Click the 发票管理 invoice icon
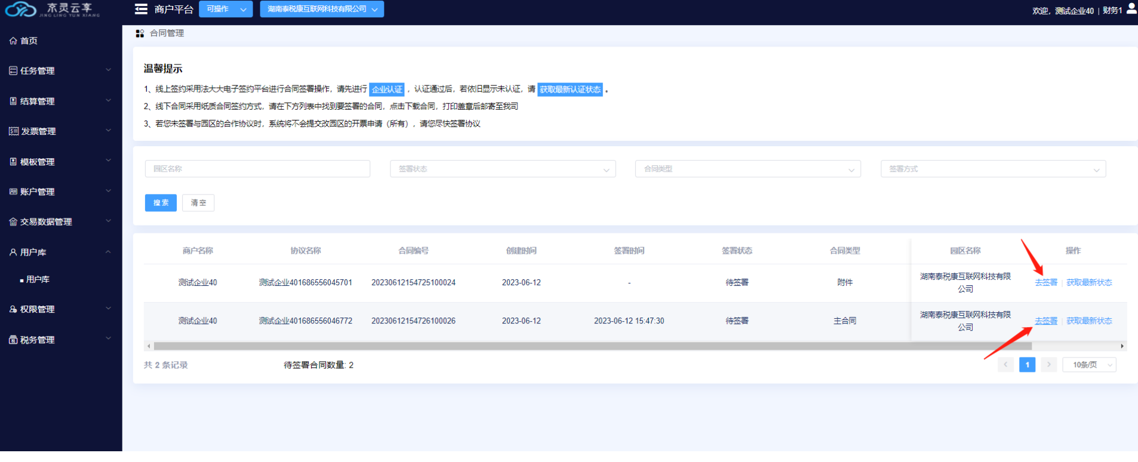The image size is (1138, 462). coord(13,131)
